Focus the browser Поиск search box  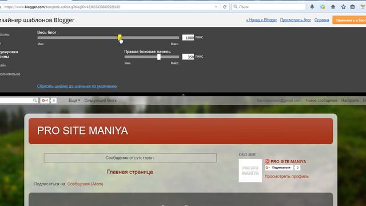pyautogui.click(x=269, y=7)
